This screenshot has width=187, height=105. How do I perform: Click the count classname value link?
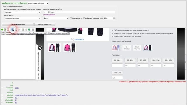[17, 88]
